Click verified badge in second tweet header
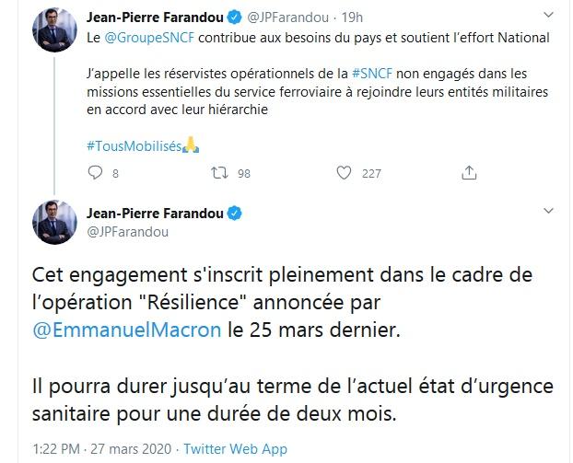 [x=235, y=214]
